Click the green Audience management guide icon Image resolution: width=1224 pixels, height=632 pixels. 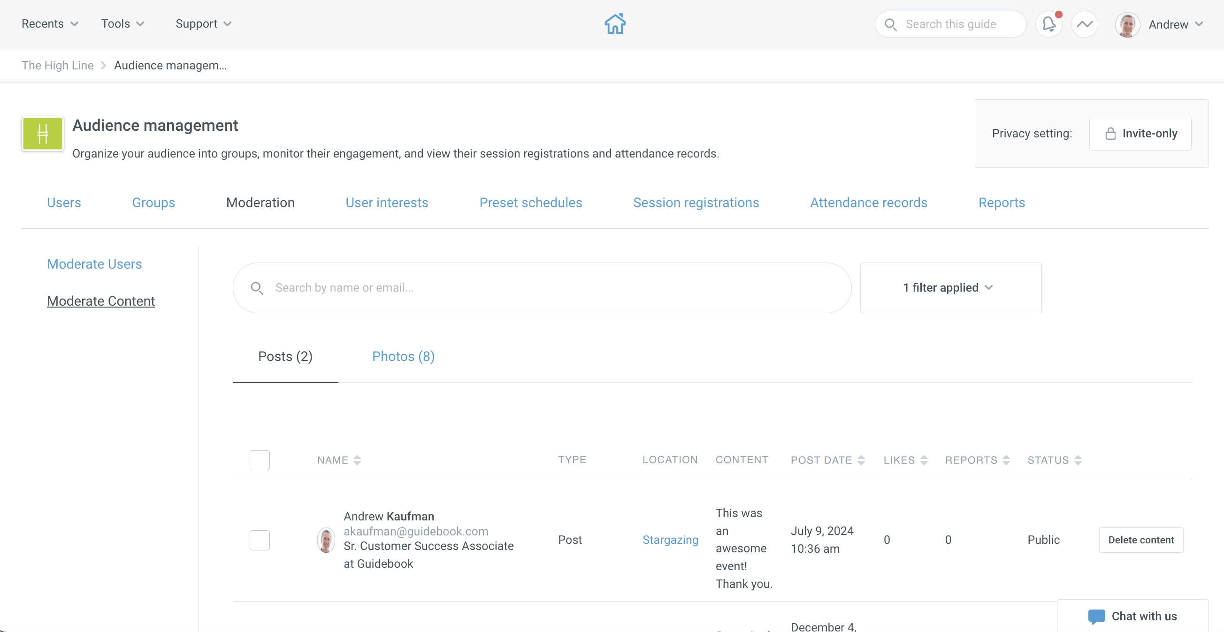[42, 134]
